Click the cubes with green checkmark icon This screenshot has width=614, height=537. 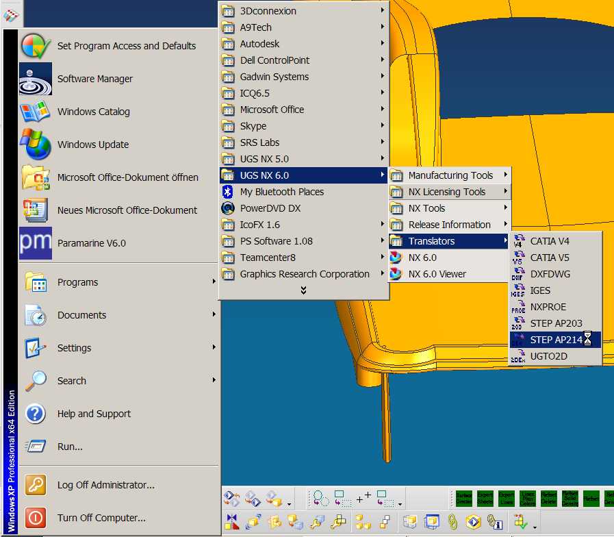point(521,522)
